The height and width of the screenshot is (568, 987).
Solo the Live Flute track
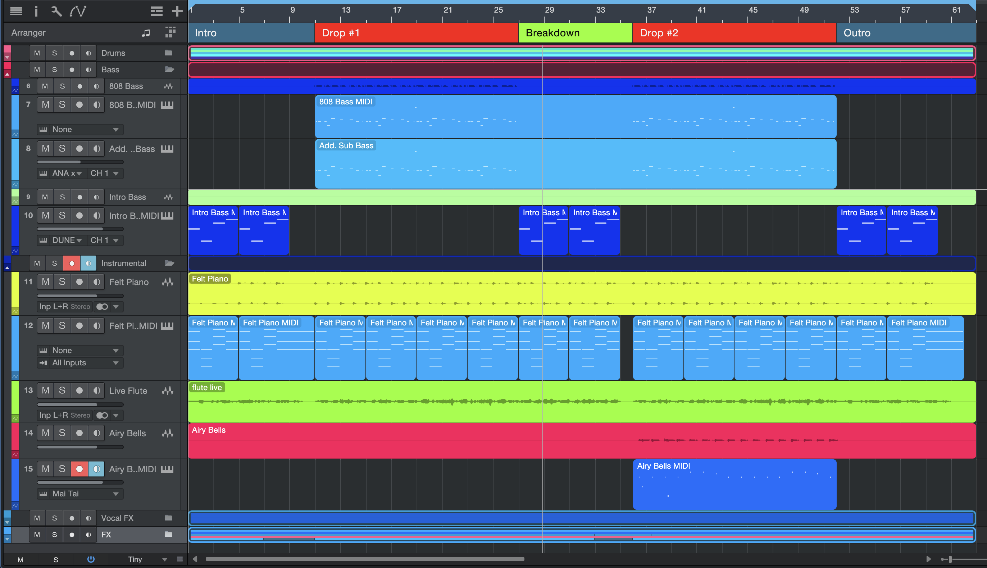click(x=62, y=391)
